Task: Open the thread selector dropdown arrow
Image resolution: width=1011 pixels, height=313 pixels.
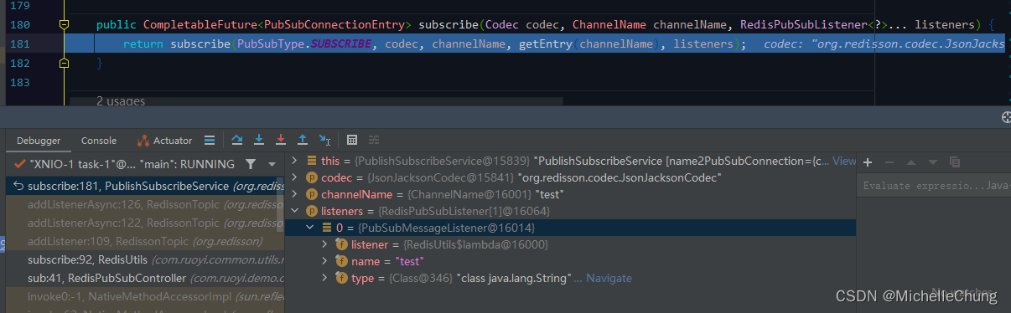Action: (272, 164)
